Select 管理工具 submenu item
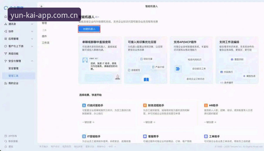This screenshot has width=264, height=151. (x=14, y=76)
